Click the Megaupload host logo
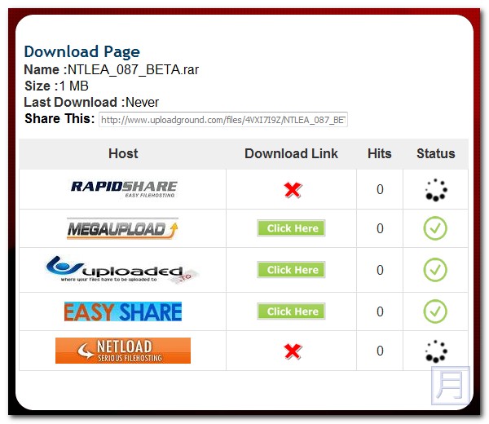 (123, 228)
